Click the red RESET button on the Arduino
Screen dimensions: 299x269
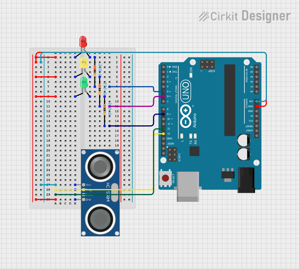165,178
